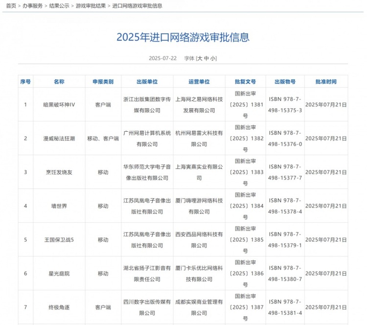Click 移动 category in 王国保卫战5 row
This screenshot has height=325, width=367.
pos(103,240)
